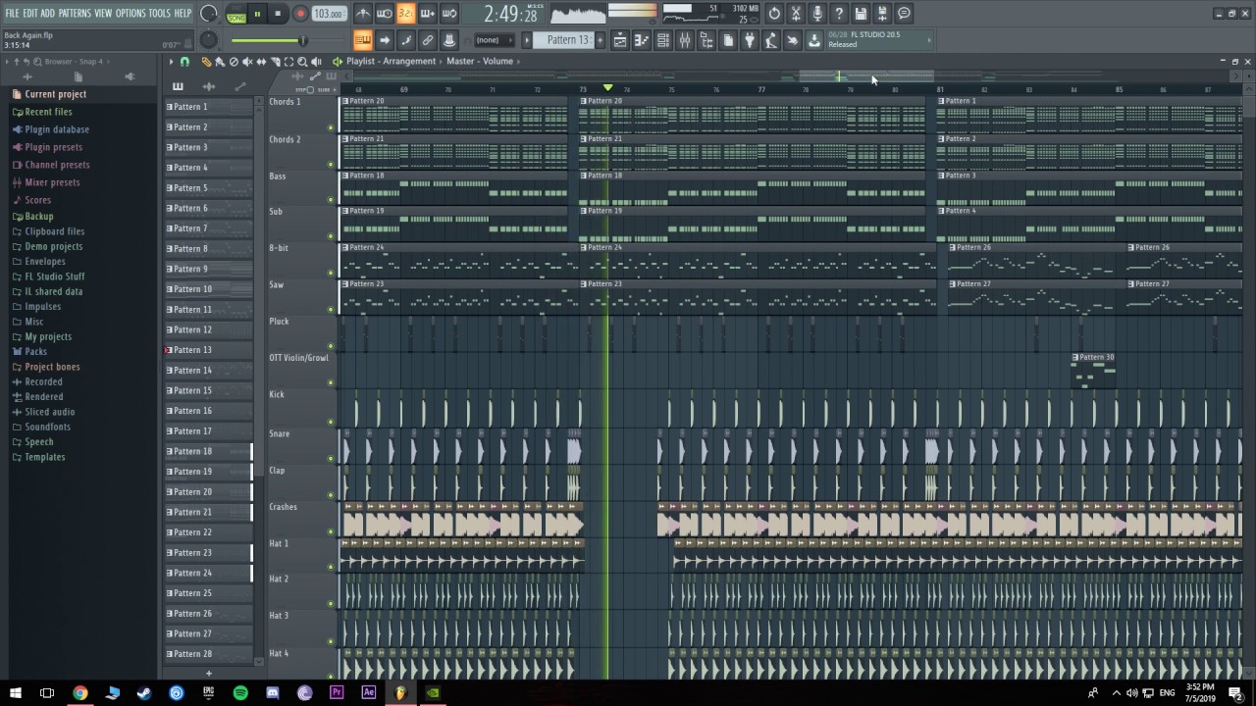Open the Mixer view button

click(685, 40)
